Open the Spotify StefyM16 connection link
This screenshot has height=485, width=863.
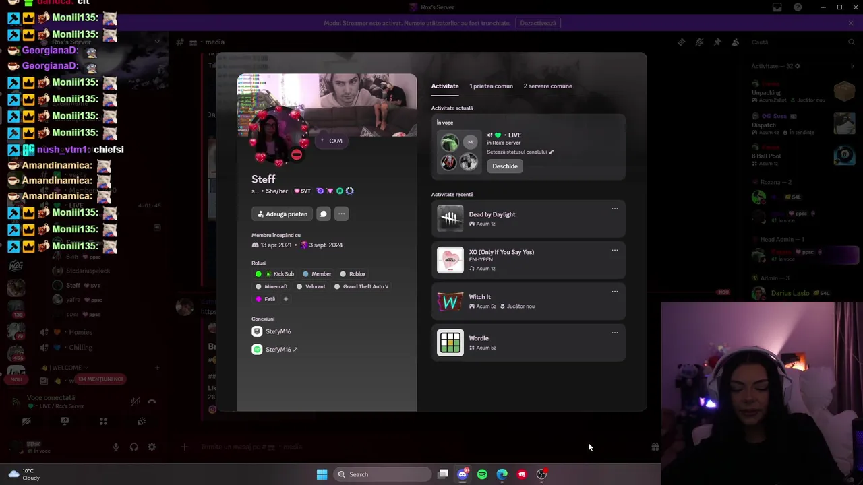[x=281, y=349]
